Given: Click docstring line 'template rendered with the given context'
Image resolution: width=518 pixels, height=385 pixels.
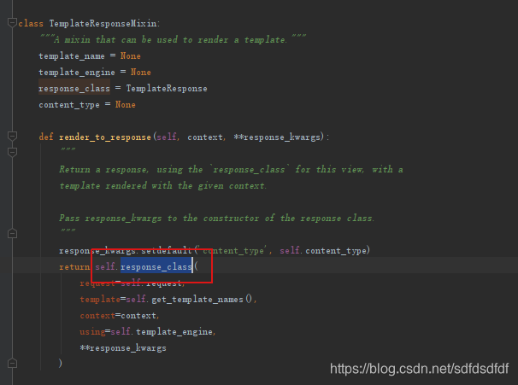Looking at the screenshot, I should (x=162, y=186).
